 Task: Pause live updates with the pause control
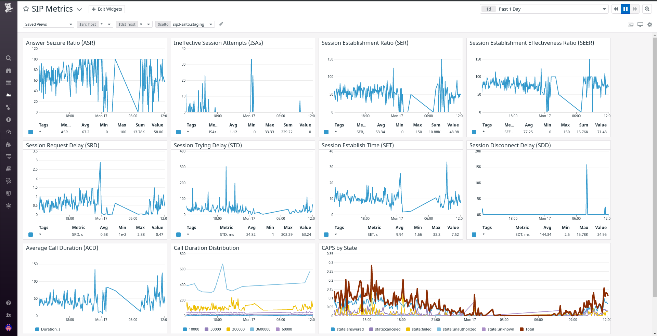625,9
